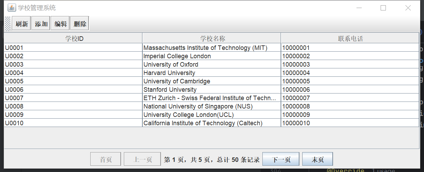Viewport: 424px width, 172px height.
Task: Go to next page with 下一页
Action: pos(281,159)
